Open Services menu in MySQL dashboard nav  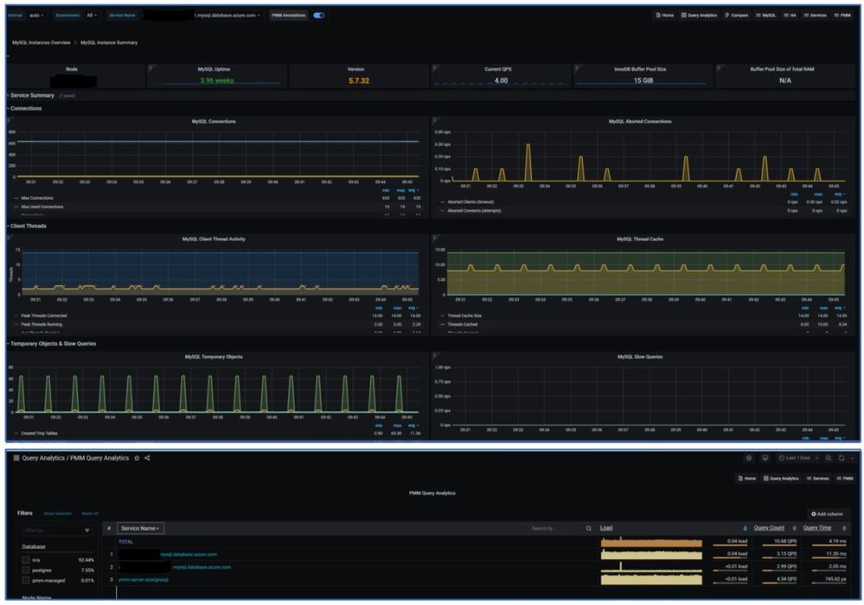816,16
